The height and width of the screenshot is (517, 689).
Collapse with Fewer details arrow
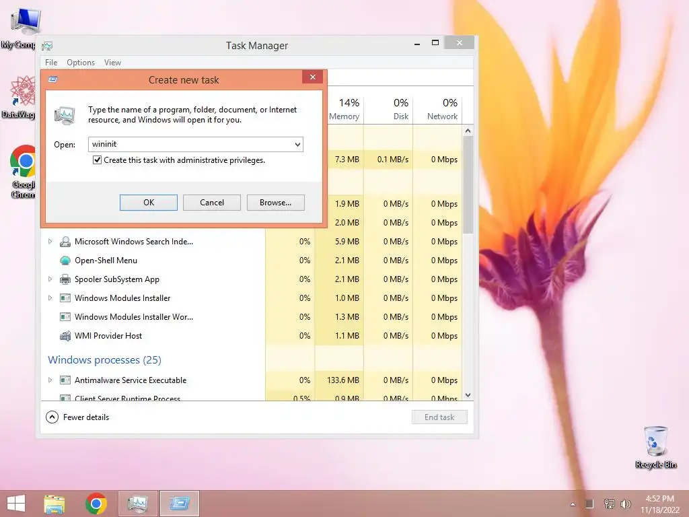52,417
